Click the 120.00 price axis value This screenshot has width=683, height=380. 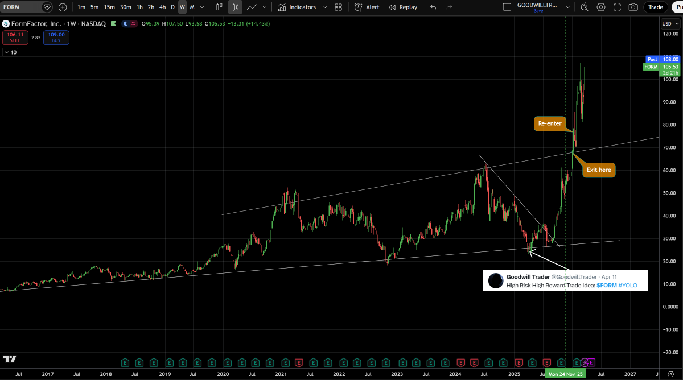(670, 34)
